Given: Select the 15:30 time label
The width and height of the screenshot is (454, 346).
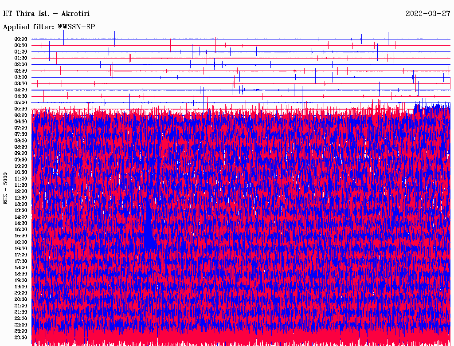Looking at the screenshot, I should coord(21,236).
